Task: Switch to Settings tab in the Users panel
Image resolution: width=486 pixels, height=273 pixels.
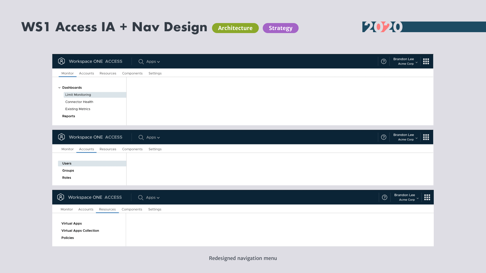Action: coord(155,149)
